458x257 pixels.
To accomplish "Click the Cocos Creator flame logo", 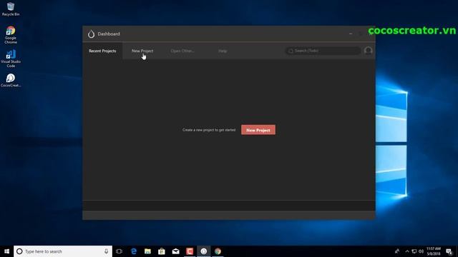I will click(x=91, y=34).
